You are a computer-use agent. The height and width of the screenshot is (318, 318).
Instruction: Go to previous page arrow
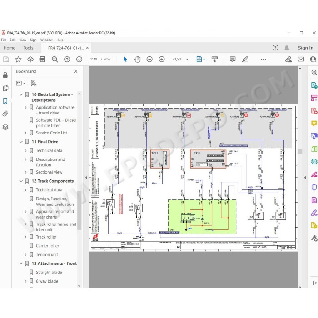(67, 59)
